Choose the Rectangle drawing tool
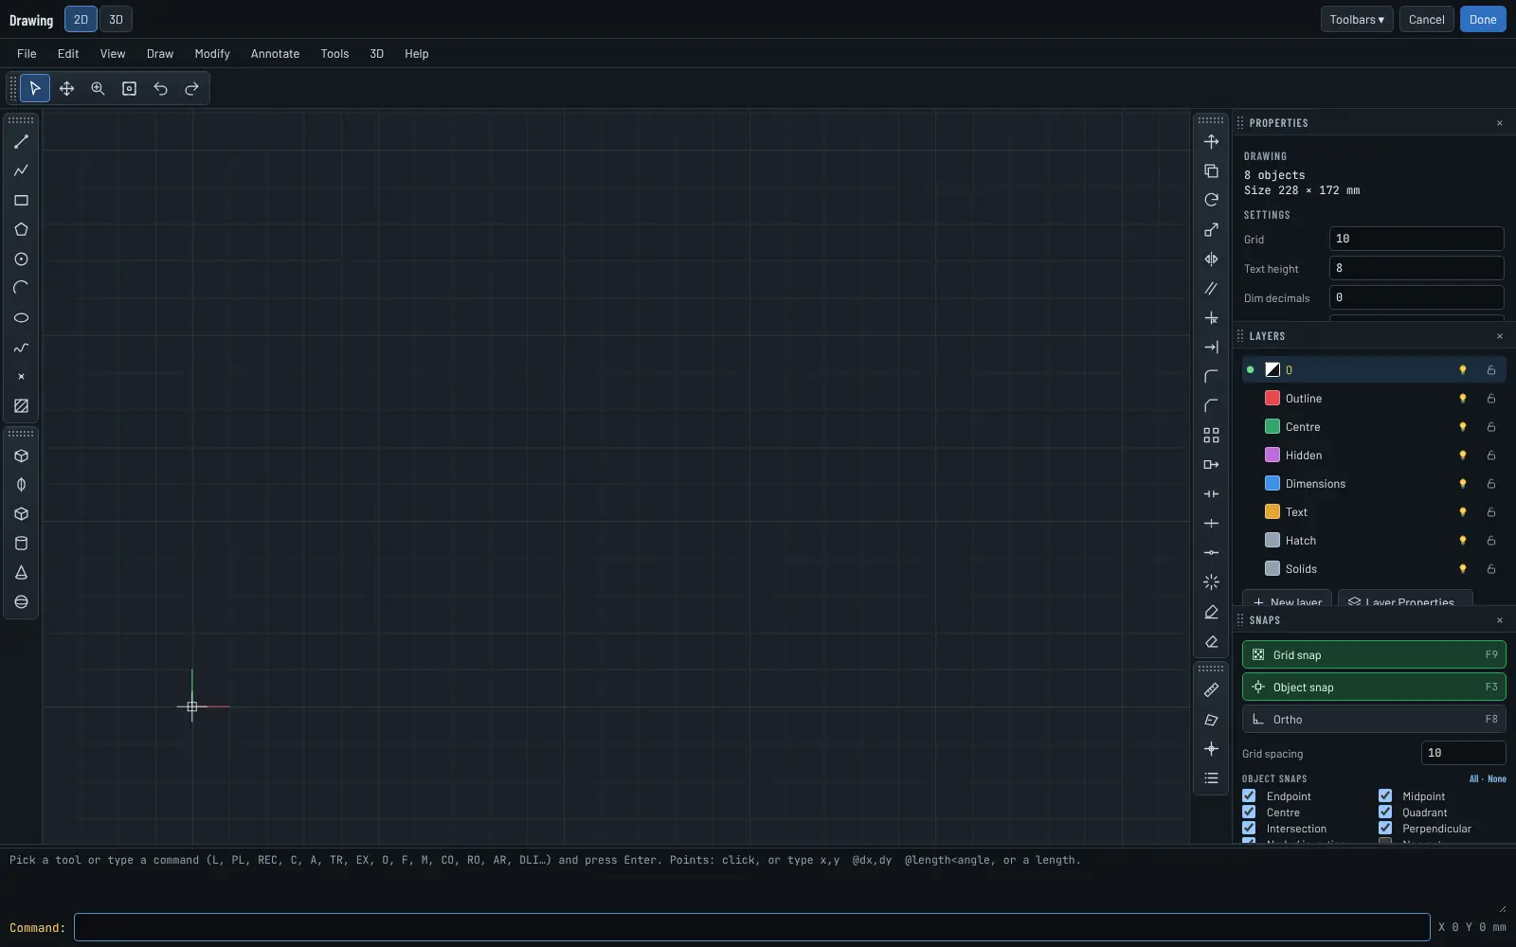This screenshot has height=947, width=1516. coord(21,201)
